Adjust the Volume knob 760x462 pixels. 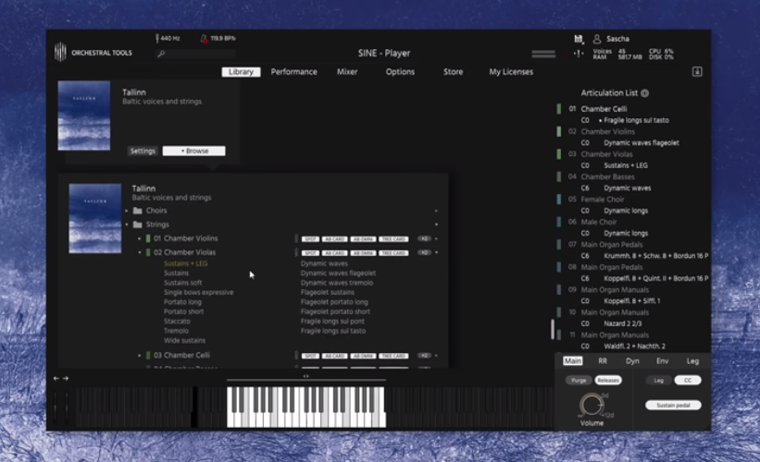[x=592, y=405]
